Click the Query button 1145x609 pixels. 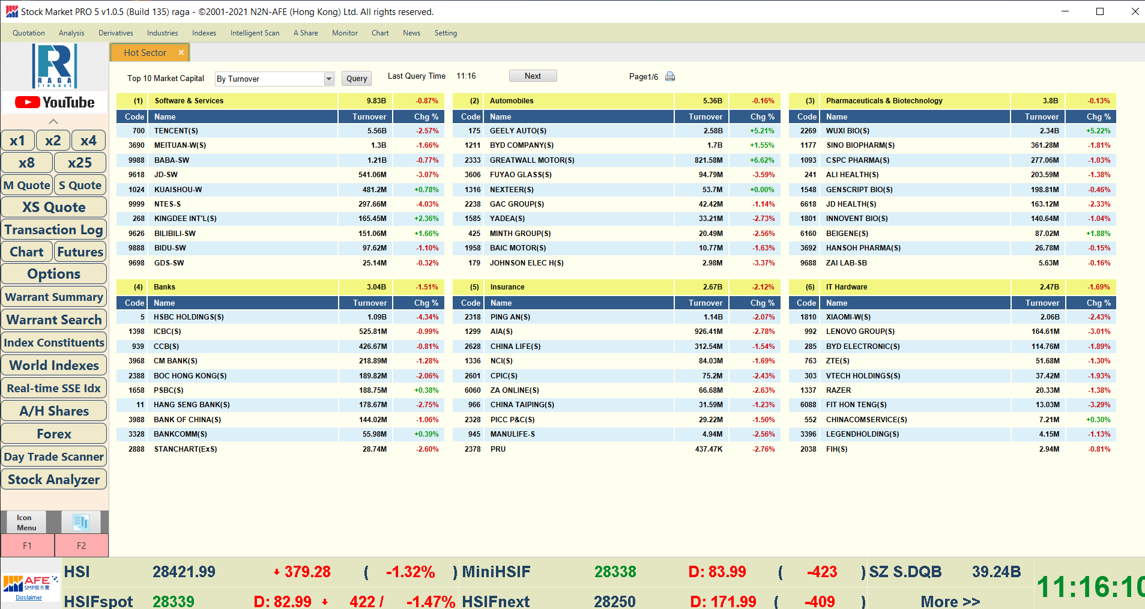tap(356, 79)
